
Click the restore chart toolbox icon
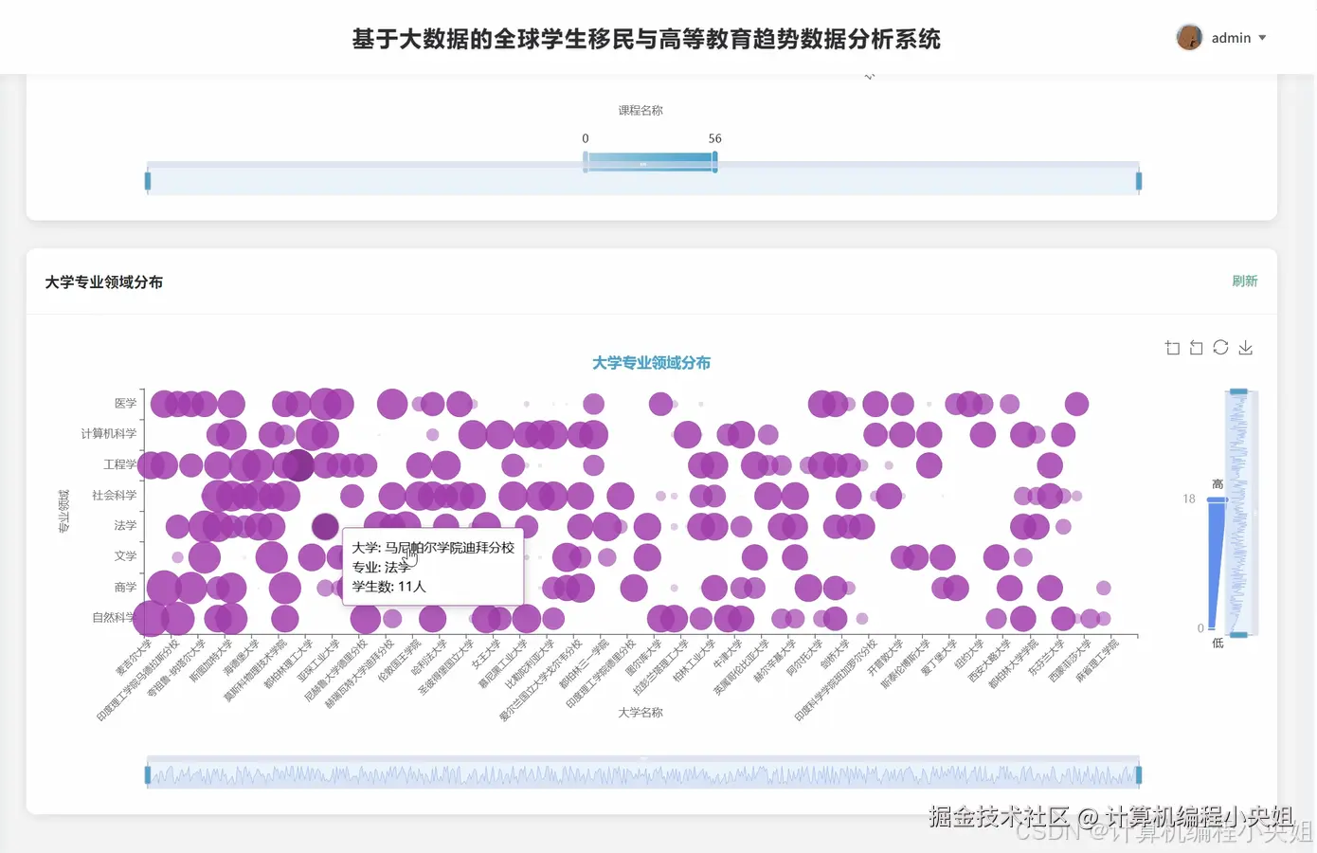coord(1220,348)
